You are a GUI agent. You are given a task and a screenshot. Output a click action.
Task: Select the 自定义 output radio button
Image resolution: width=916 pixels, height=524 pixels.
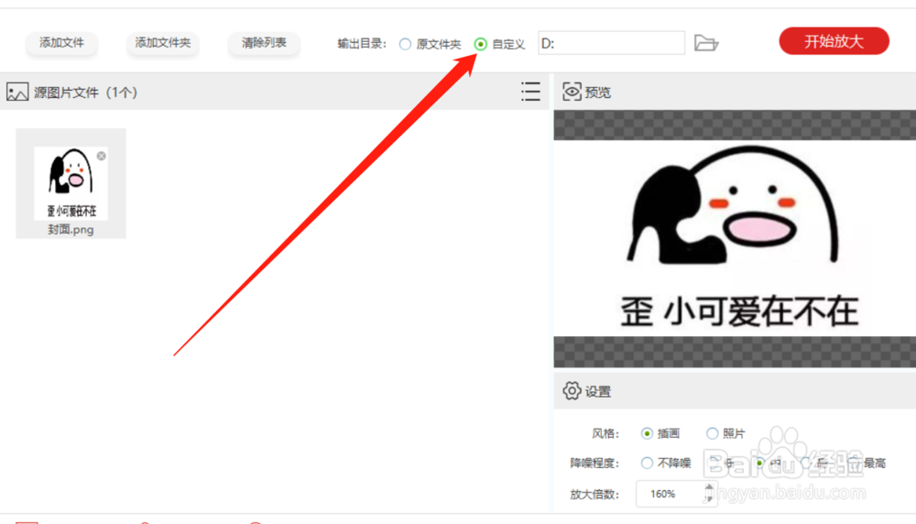pyautogui.click(x=480, y=44)
